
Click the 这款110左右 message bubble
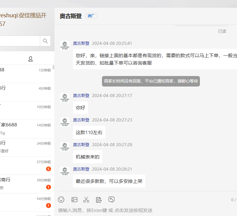[x=89, y=132]
